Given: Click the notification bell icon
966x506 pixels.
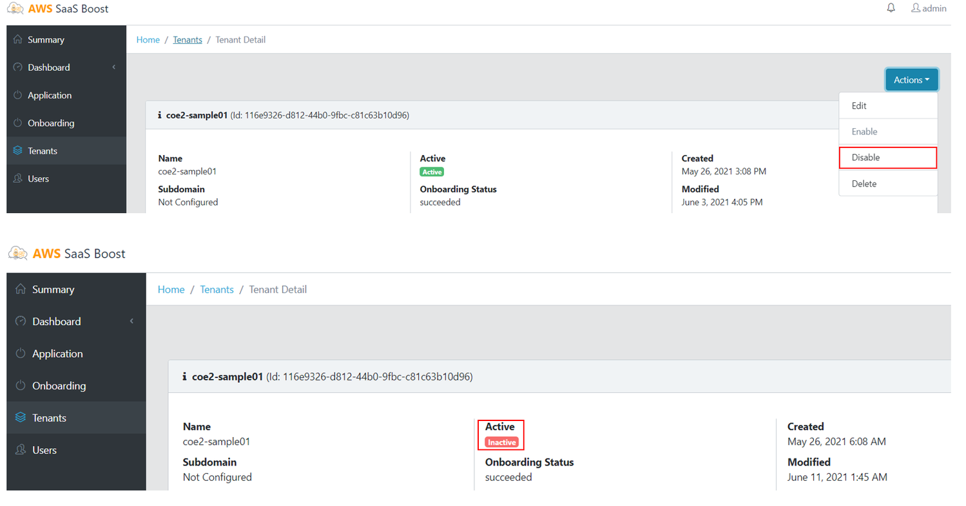Looking at the screenshot, I should point(891,8).
